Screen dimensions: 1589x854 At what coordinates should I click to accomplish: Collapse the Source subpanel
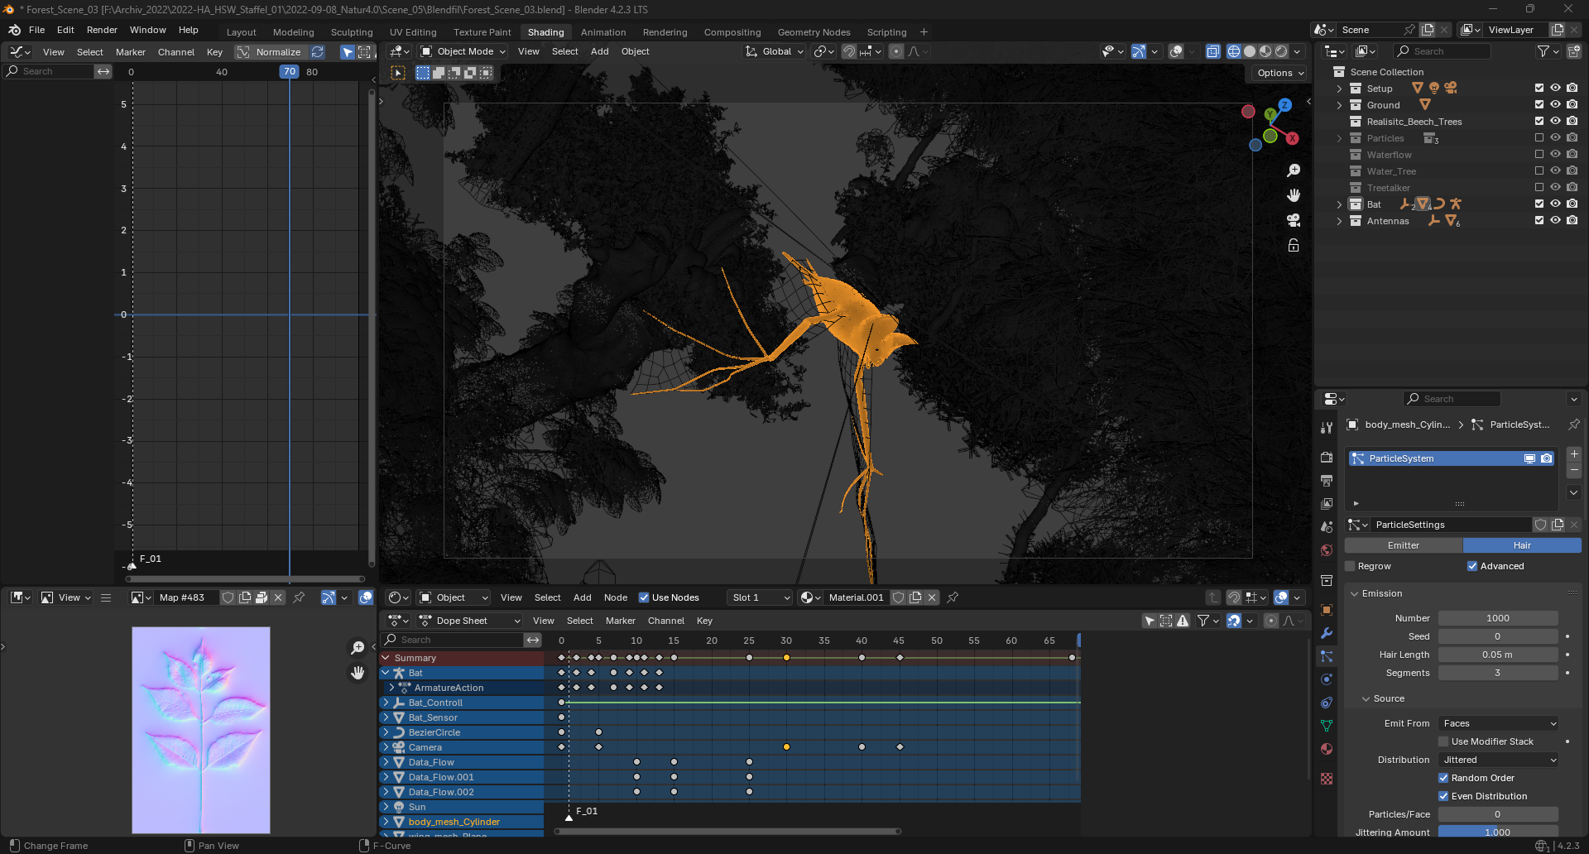1366,698
